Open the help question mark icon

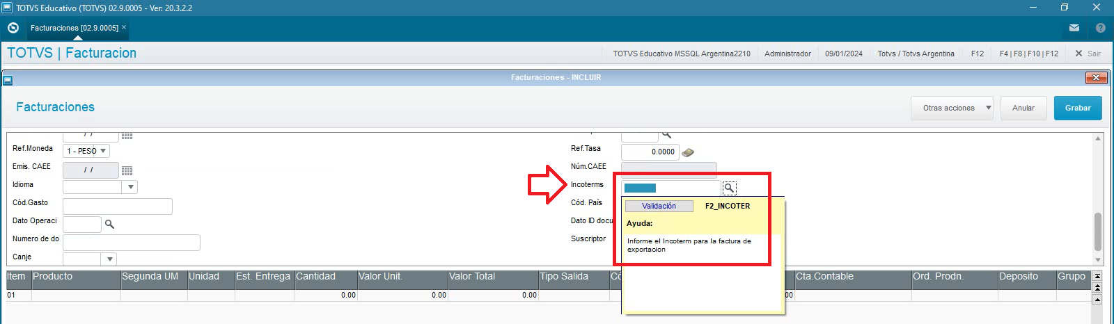1101,28
